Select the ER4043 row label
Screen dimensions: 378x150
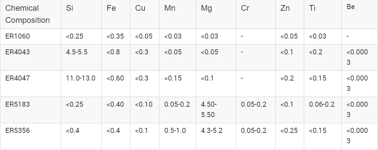pos(20,52)
